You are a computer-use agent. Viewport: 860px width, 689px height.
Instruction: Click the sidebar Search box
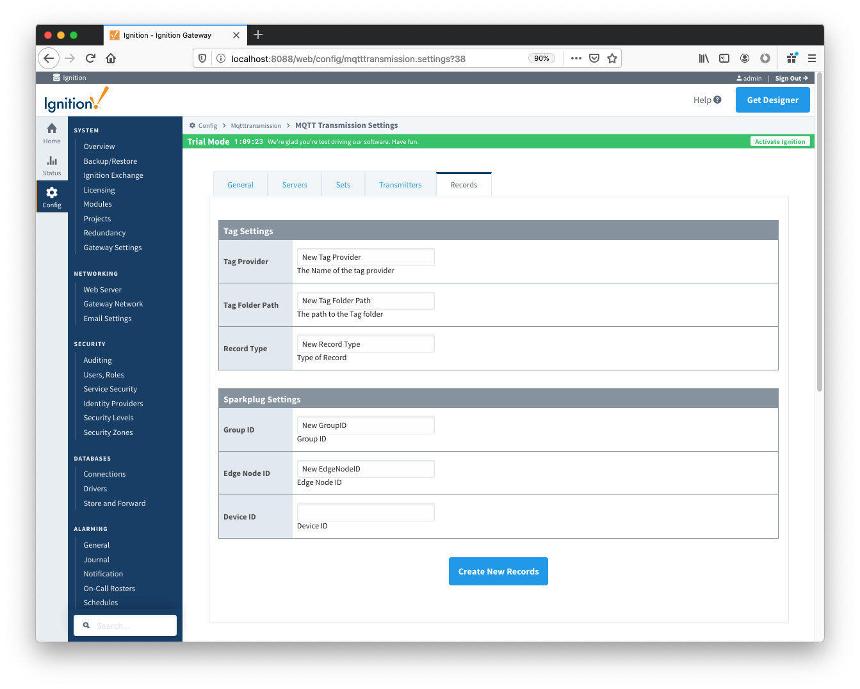coord(125,626)
